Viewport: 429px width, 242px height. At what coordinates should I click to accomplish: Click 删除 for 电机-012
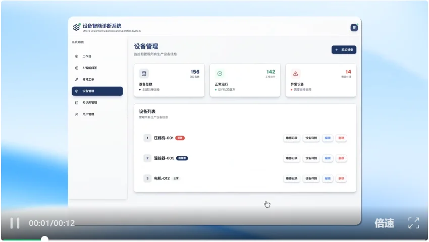341,178
